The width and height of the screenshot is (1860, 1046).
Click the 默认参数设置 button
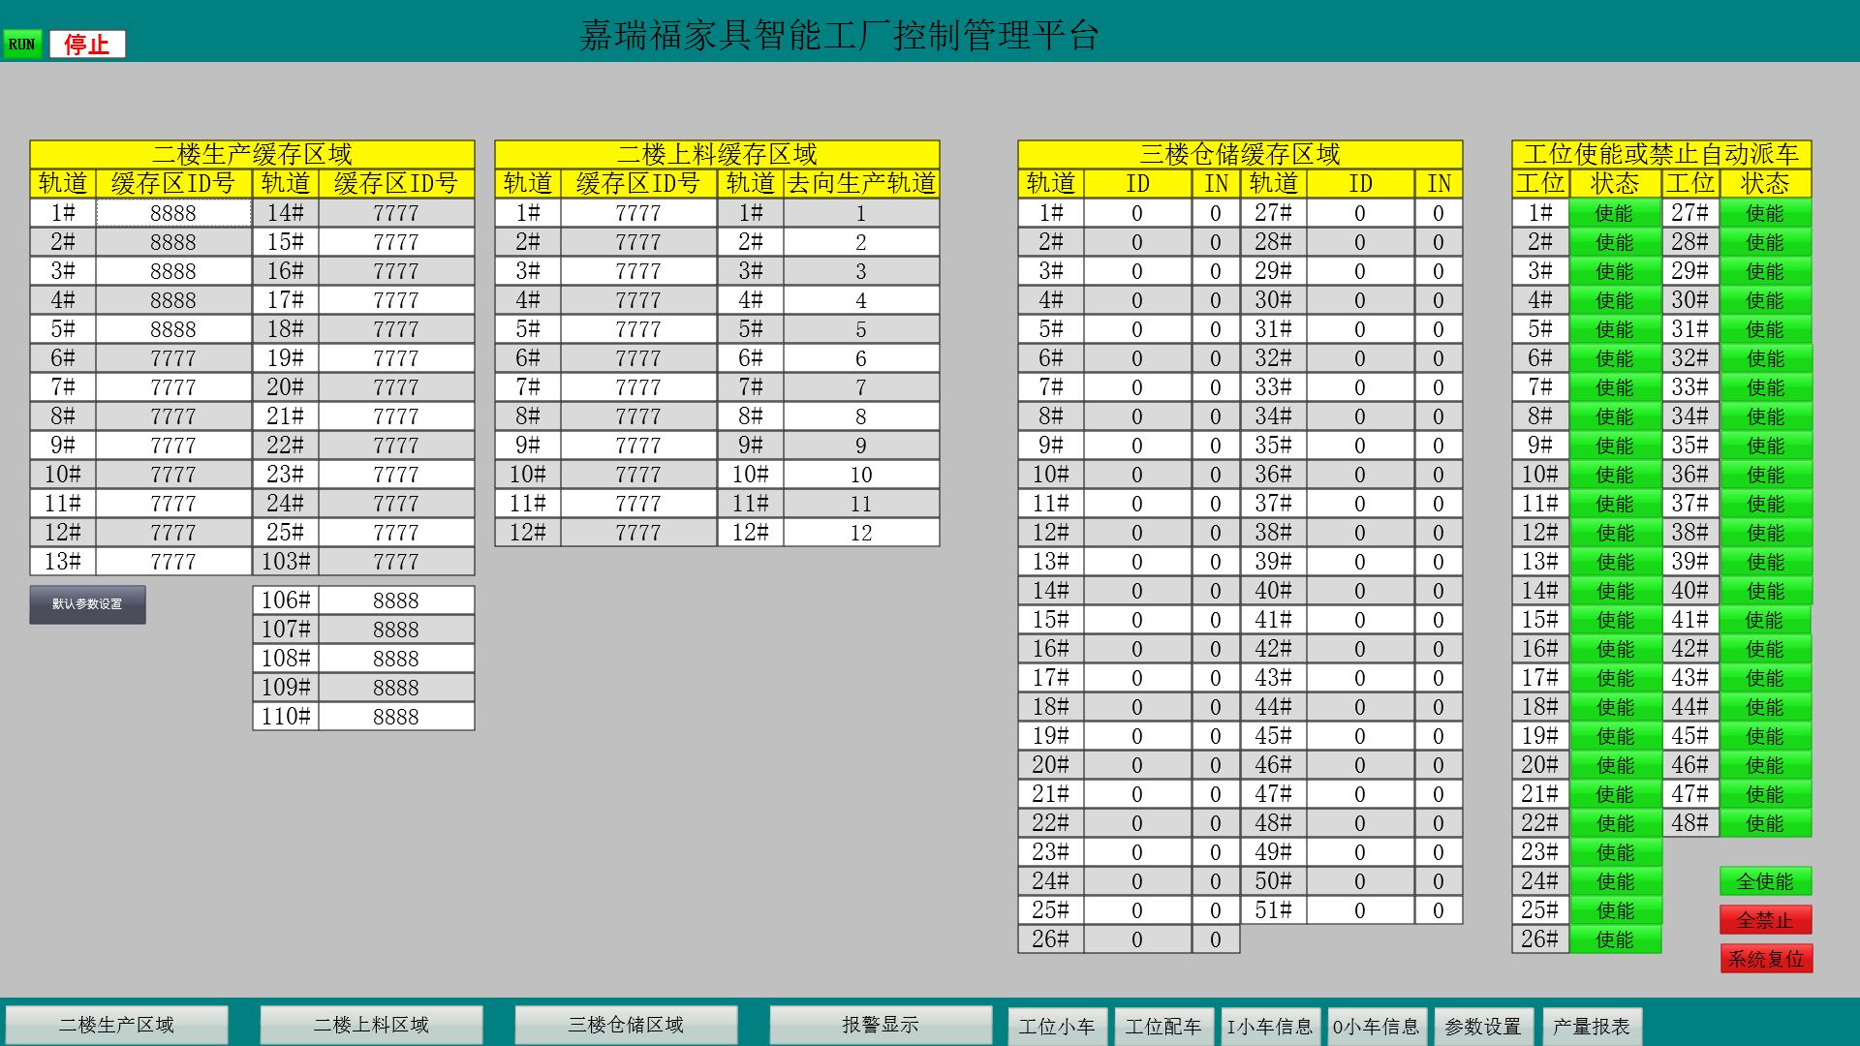point(87,604)
